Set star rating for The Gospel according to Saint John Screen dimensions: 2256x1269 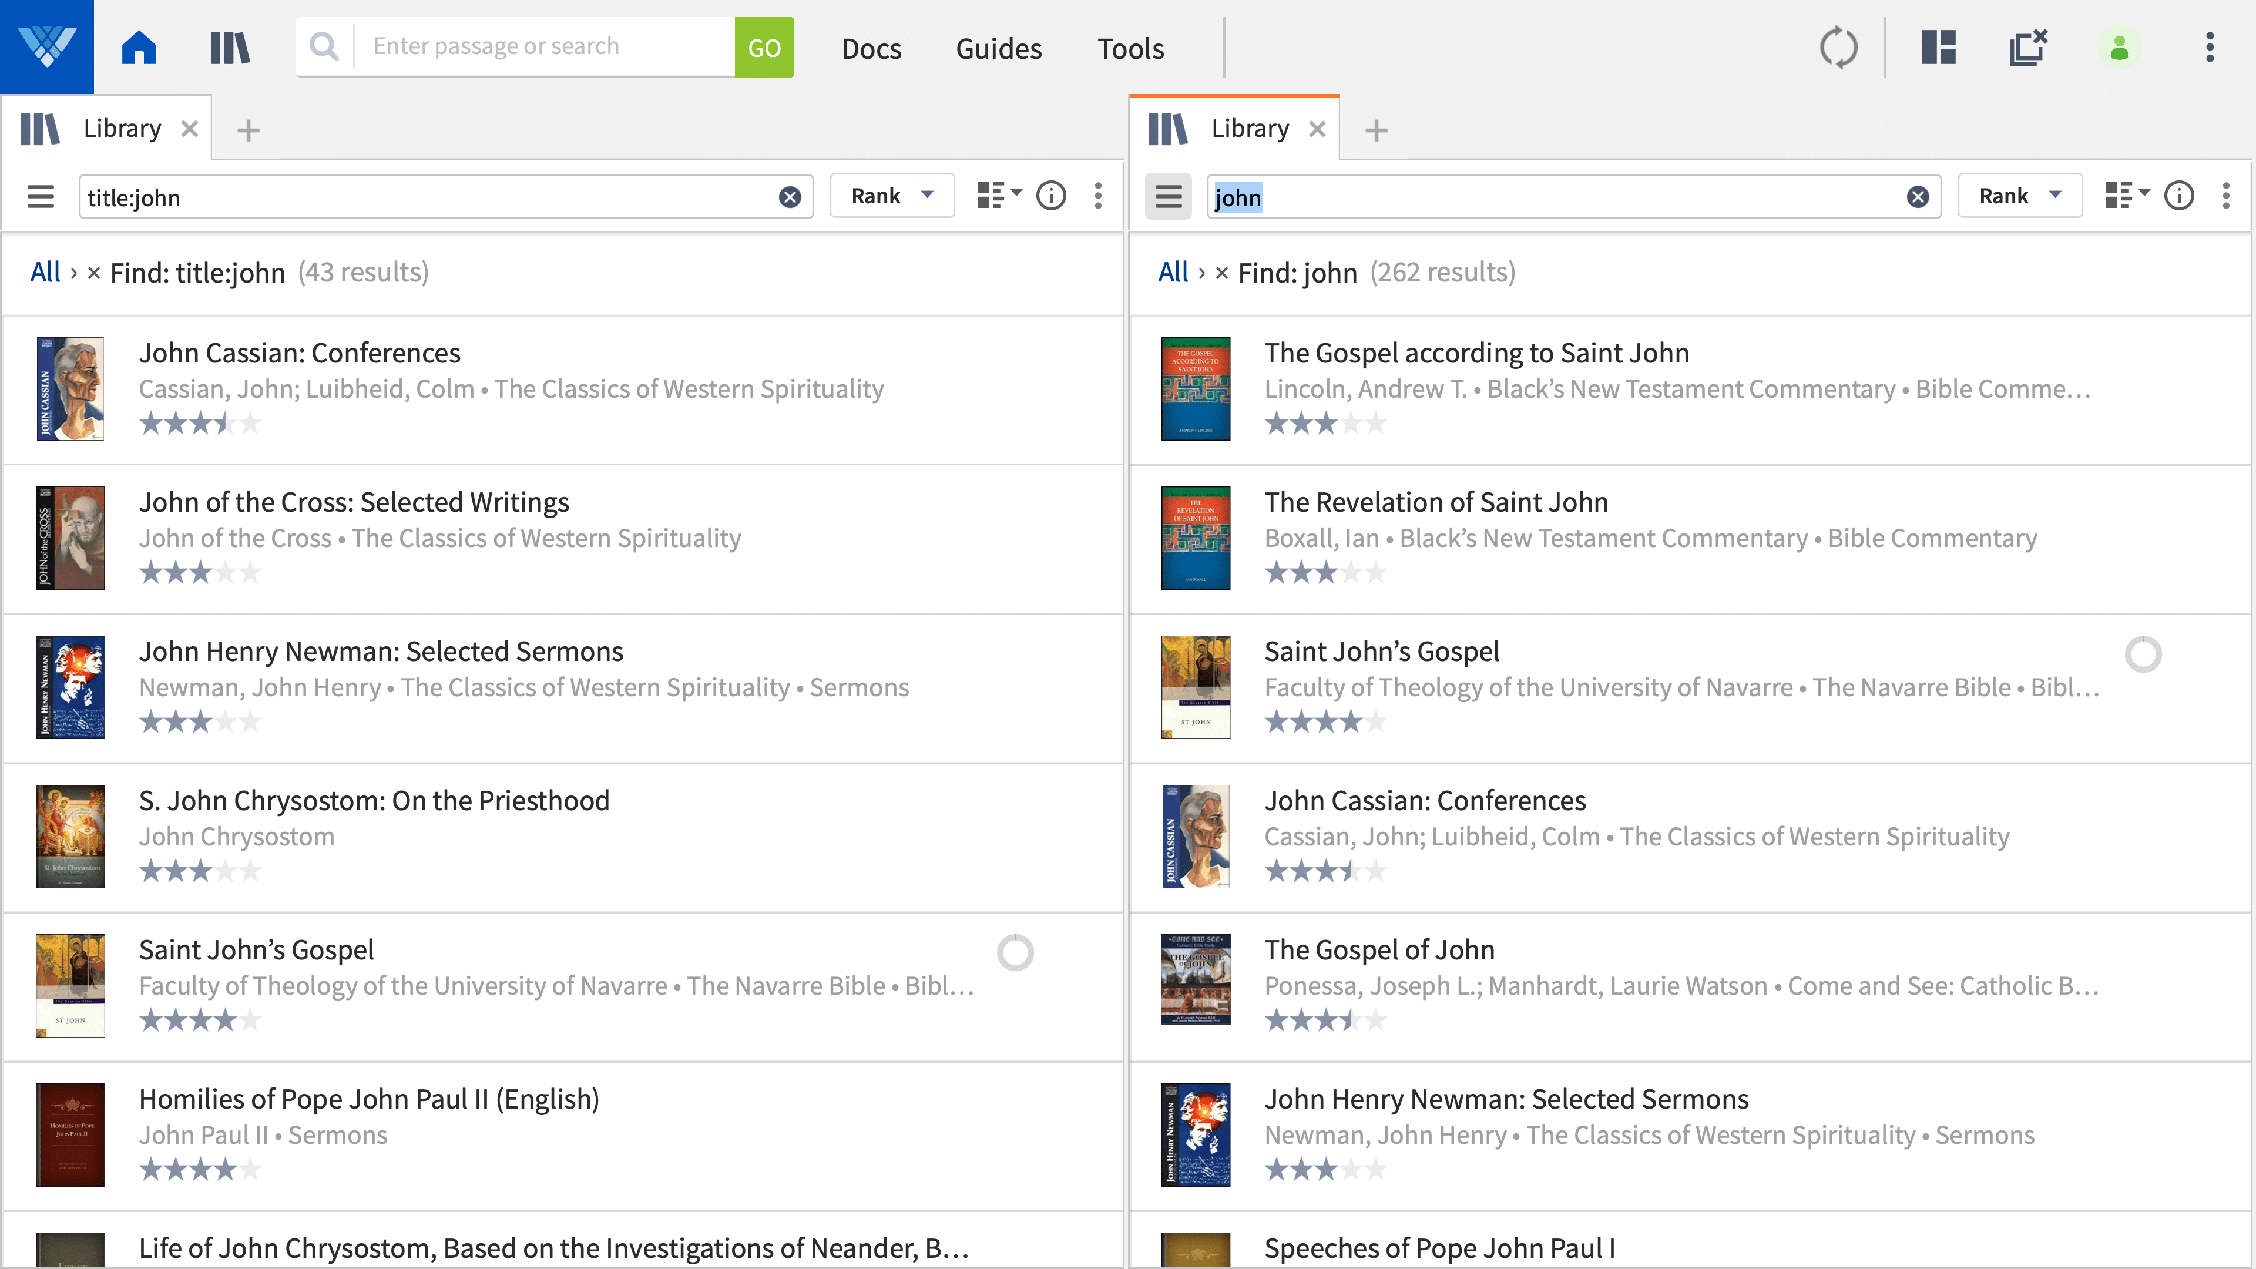[x=1325, y=424]
